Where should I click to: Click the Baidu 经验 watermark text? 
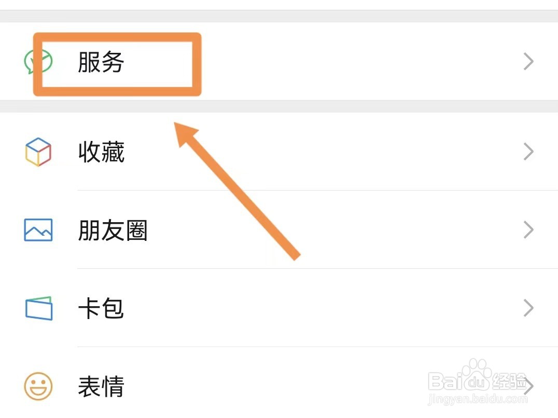pyautogui.click(x=509, y=382)
